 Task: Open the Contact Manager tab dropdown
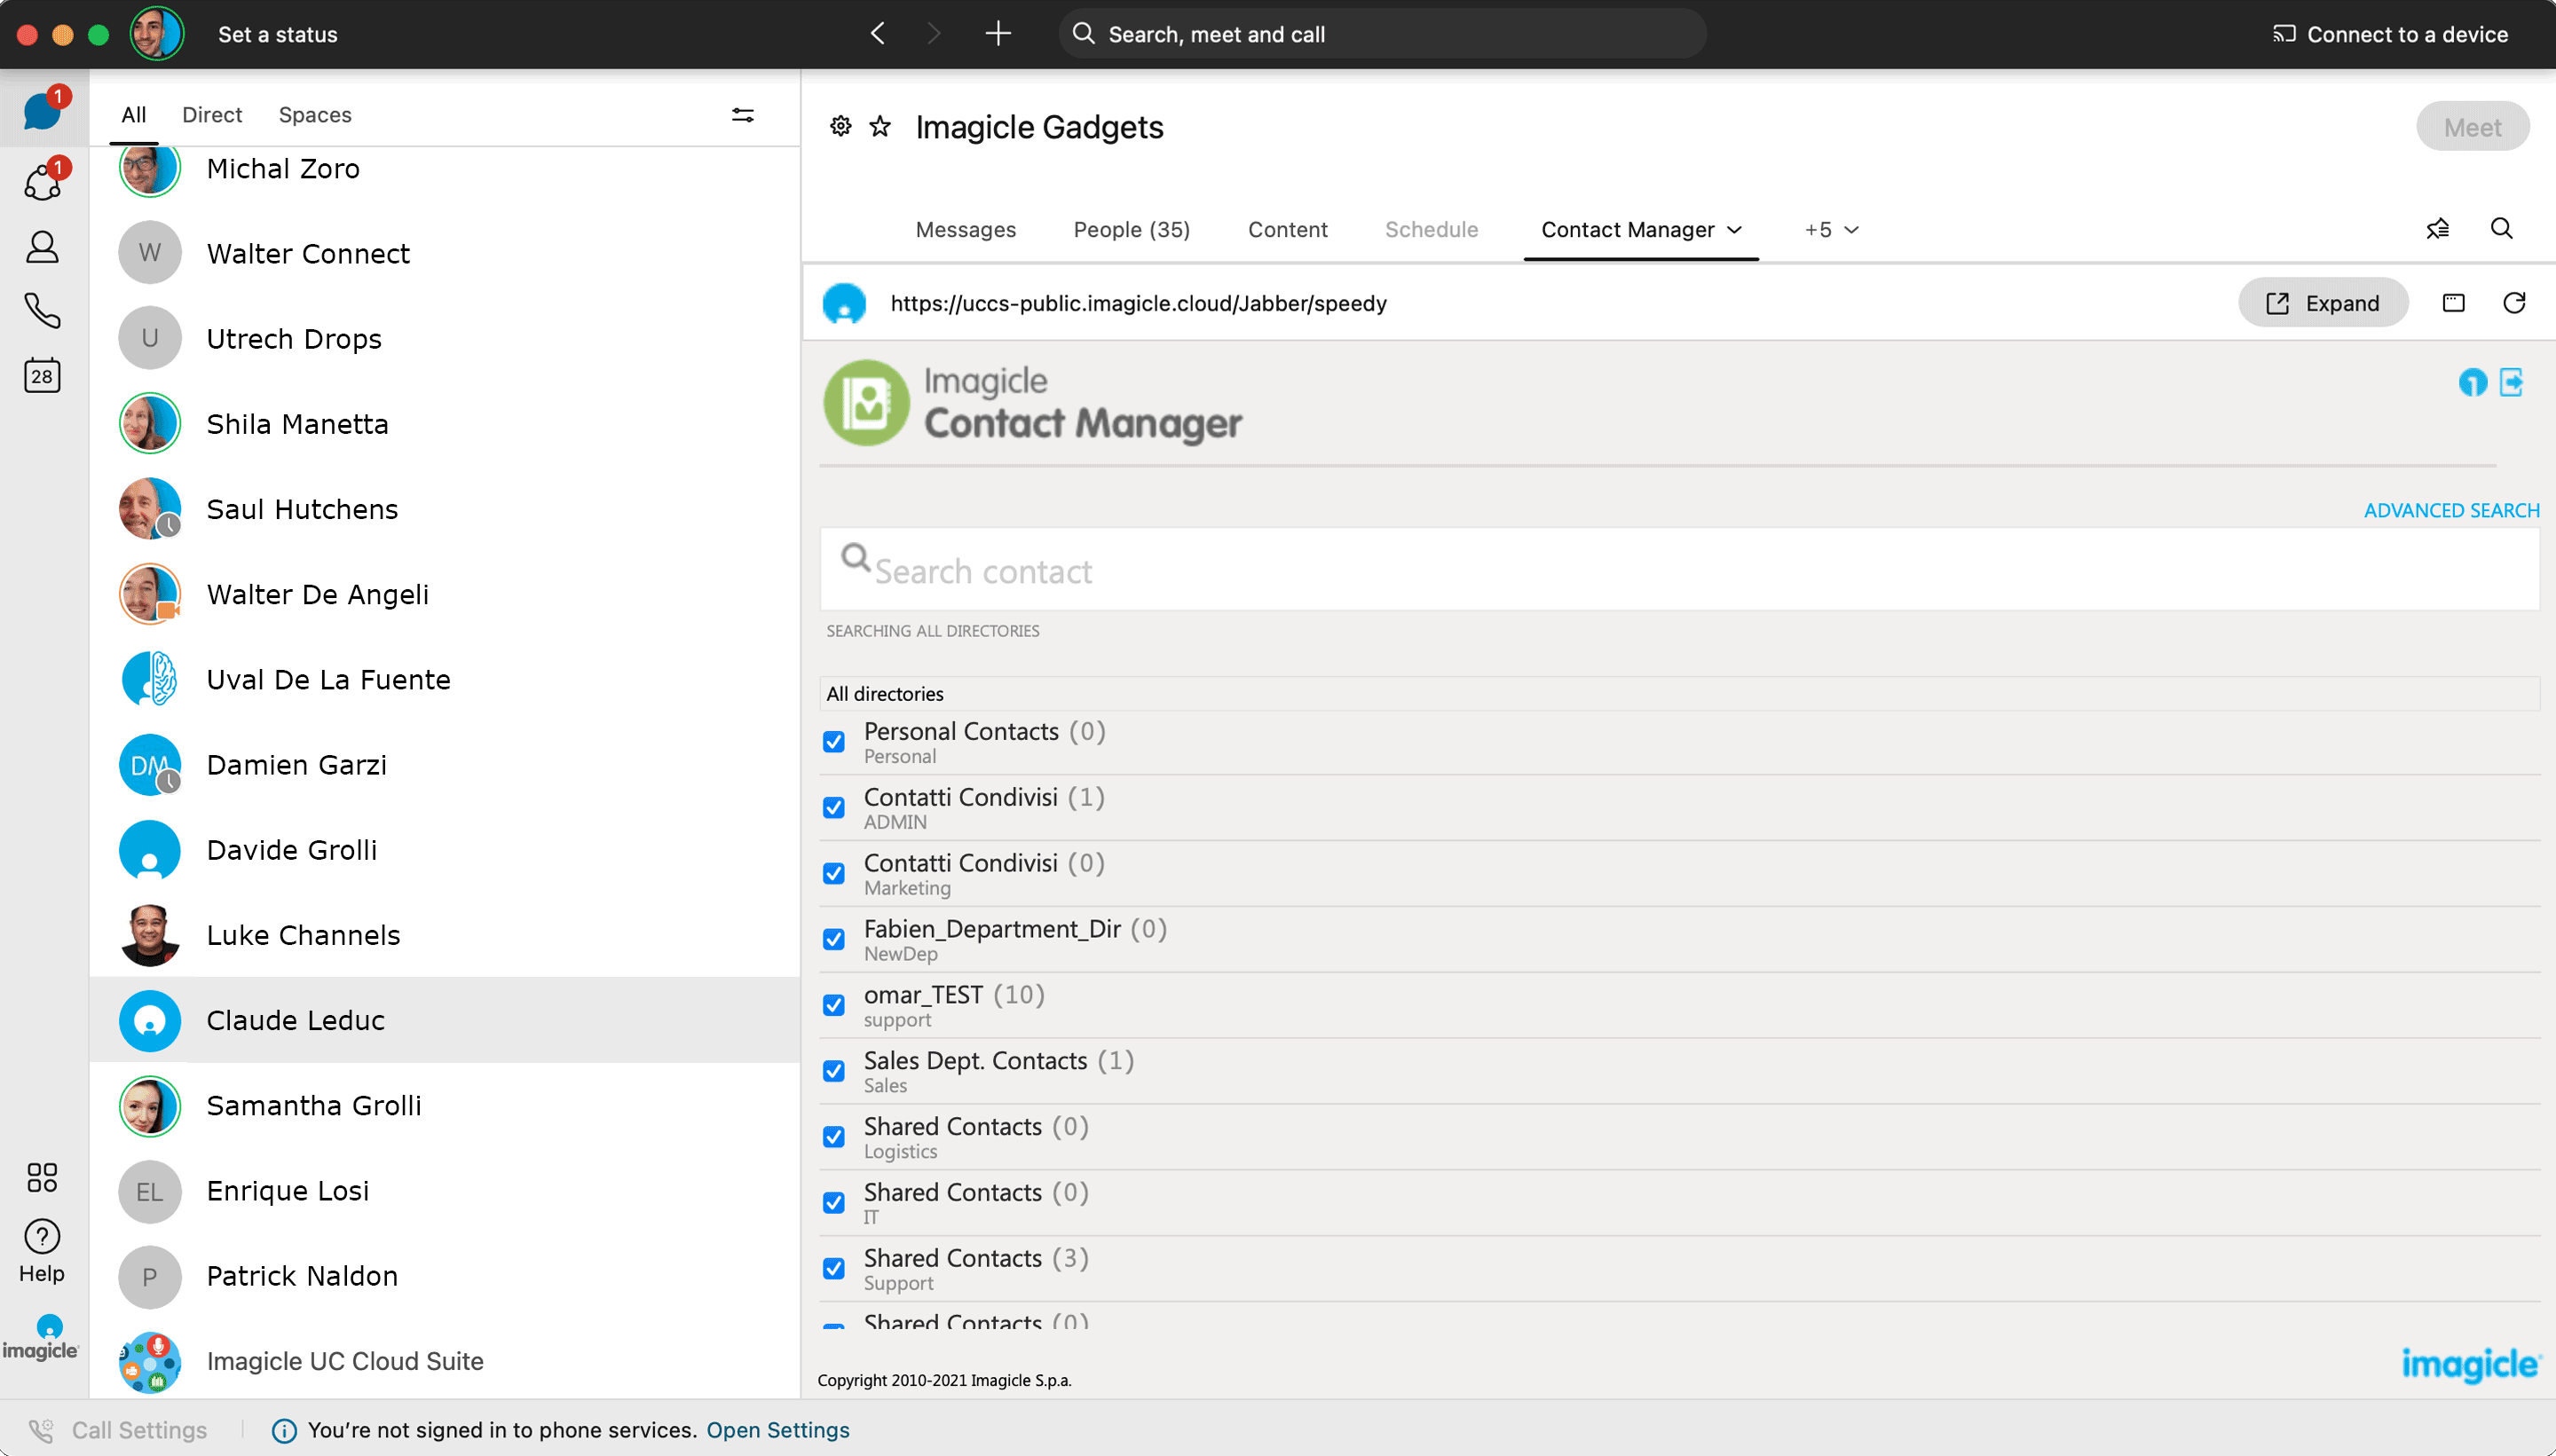click(1735, 230)
